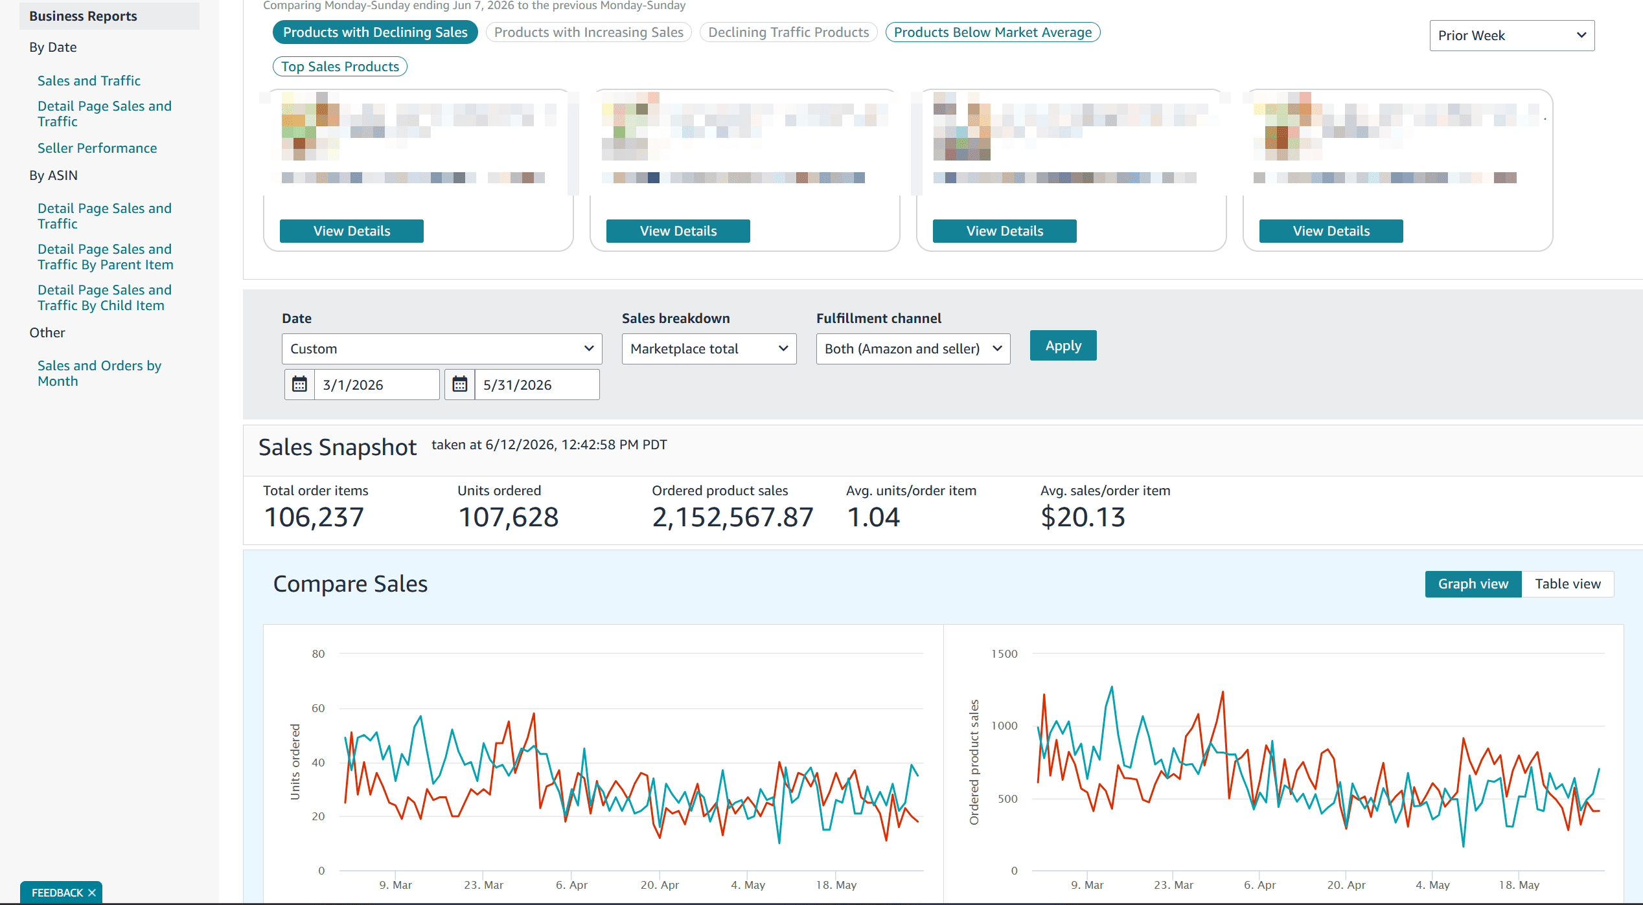Edit the start date field 3/1/2026

pyautogui.click(x=376, y=385)
